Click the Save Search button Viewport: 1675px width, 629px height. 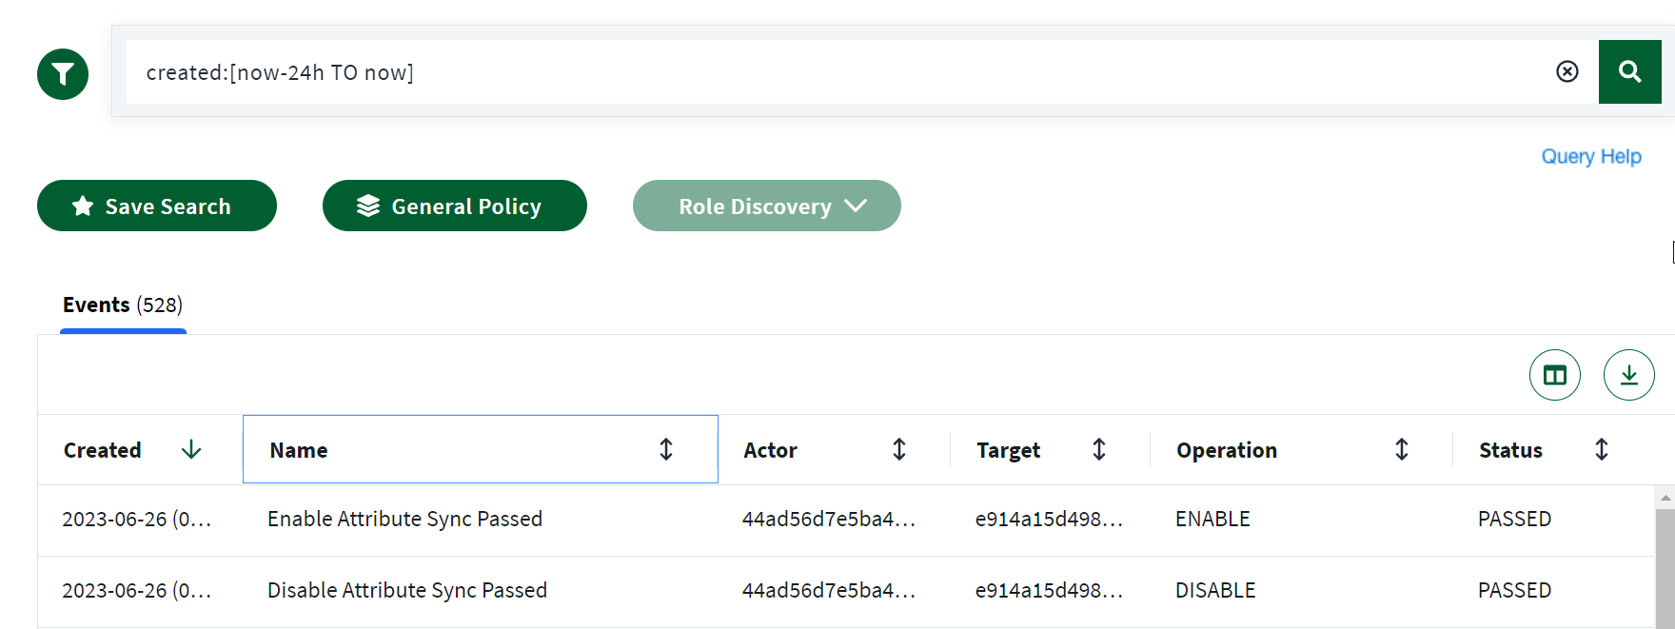pos(157,206)
